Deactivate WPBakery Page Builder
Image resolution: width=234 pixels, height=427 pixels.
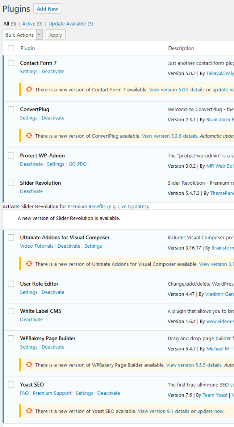[x=53, y=347]
